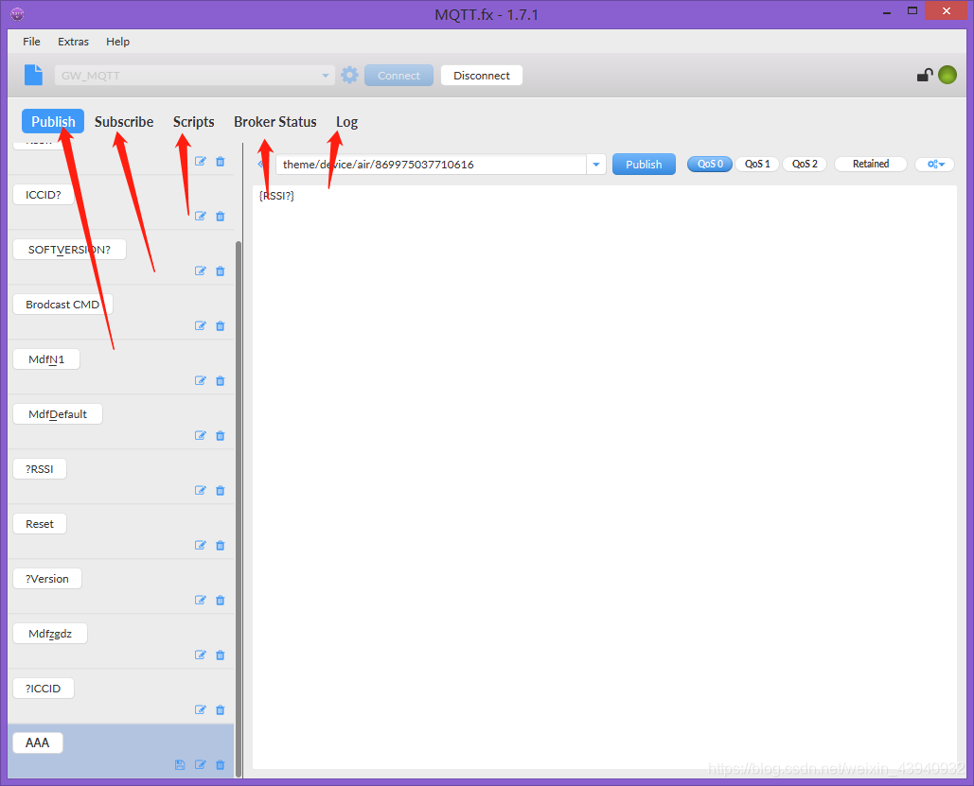Delete the SOFTVERSION? saved message
This screenshot has height=786, width=974.
point(220,271)
